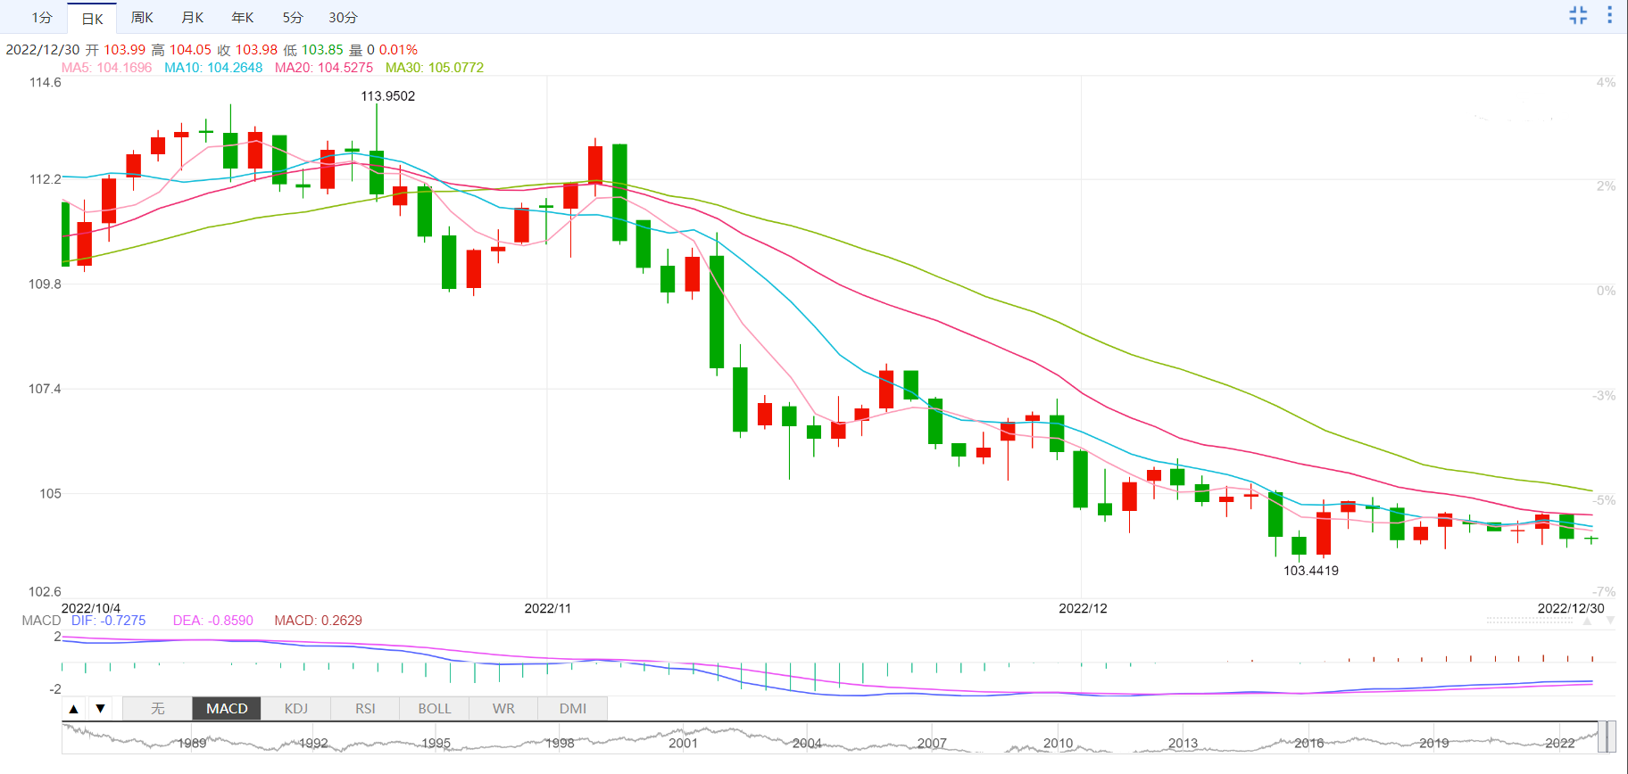Image resolution: width=1628 pixels, height=774 pixels.
Task: Switch to 月K monthly chart tab
Action: [192, 18]
